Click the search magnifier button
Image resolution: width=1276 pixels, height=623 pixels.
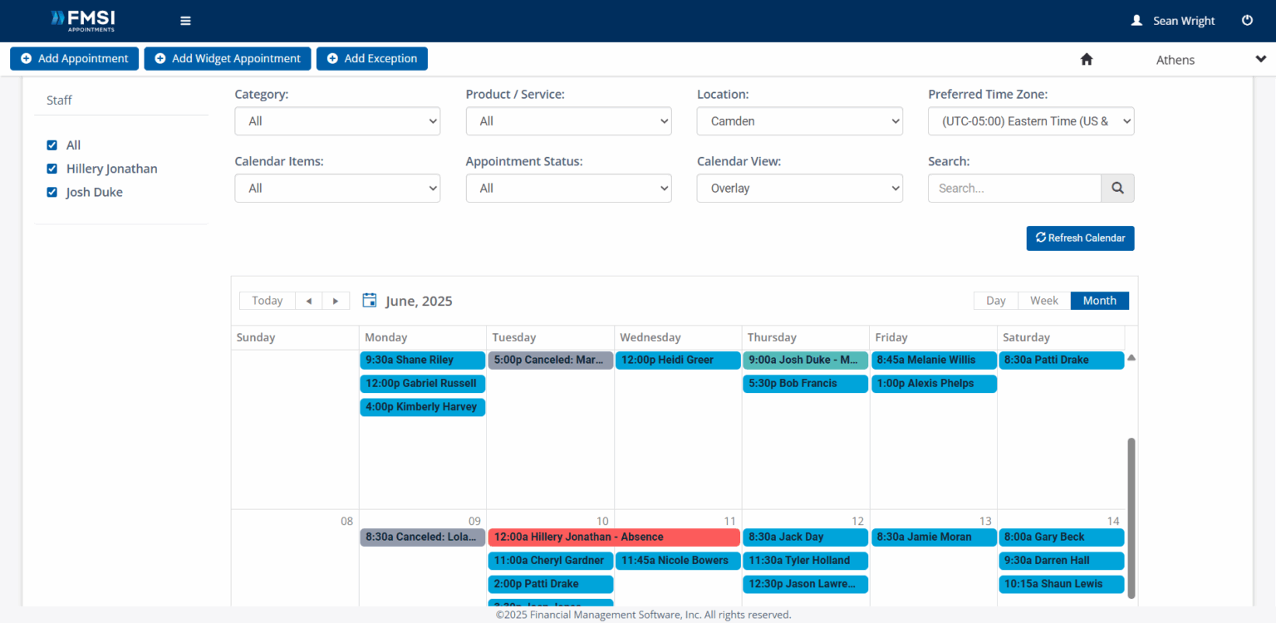[x=1117, y=189]
